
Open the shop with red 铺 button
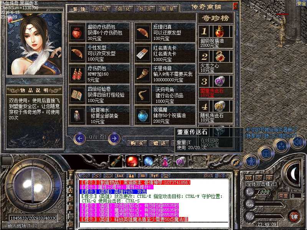click(x=294, y=217)
